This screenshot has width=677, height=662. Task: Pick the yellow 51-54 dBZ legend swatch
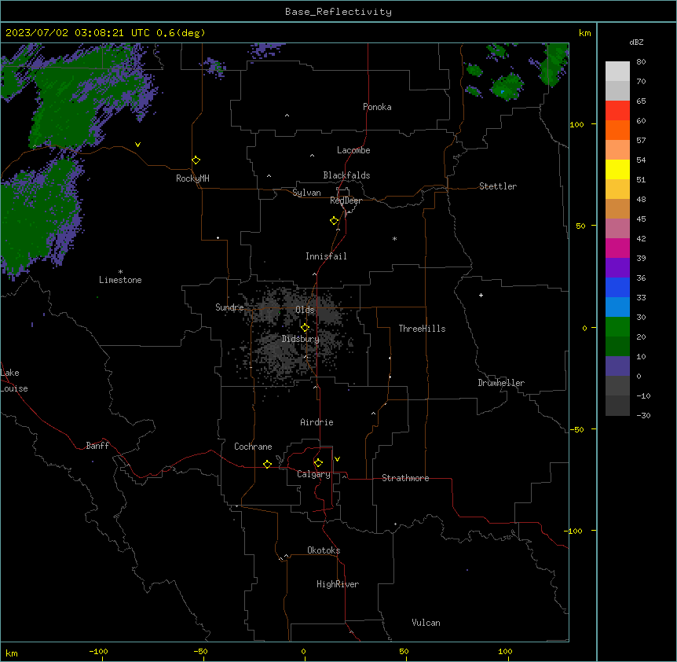[617, 169]
